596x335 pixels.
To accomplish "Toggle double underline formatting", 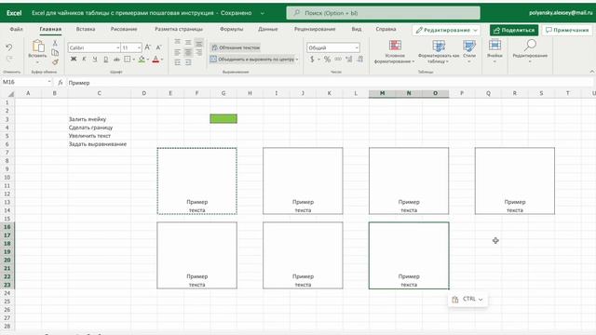I will click(x=106, y=60).
